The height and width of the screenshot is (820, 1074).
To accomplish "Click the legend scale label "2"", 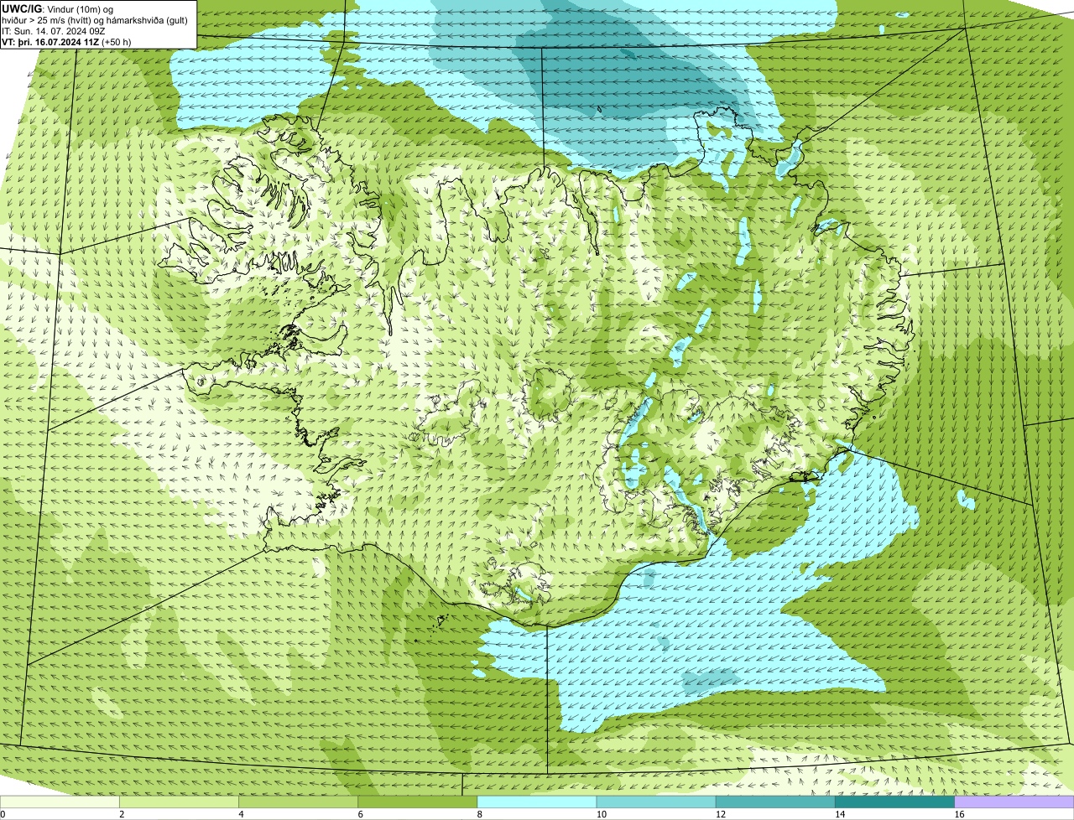I will (122, 814).
